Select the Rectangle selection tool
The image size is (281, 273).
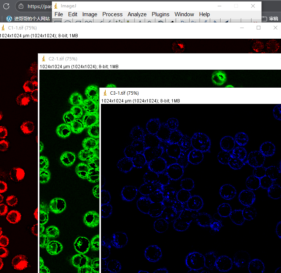click(x=58, y=22)
